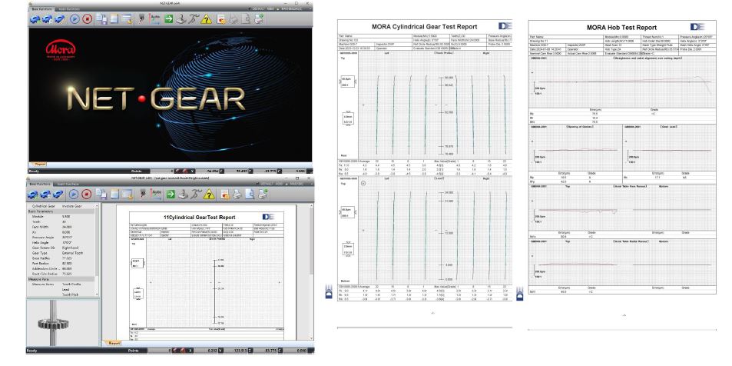Click the printer with green badge in bottom window
This screenshot has width=732, height=366.
(263, 194)
